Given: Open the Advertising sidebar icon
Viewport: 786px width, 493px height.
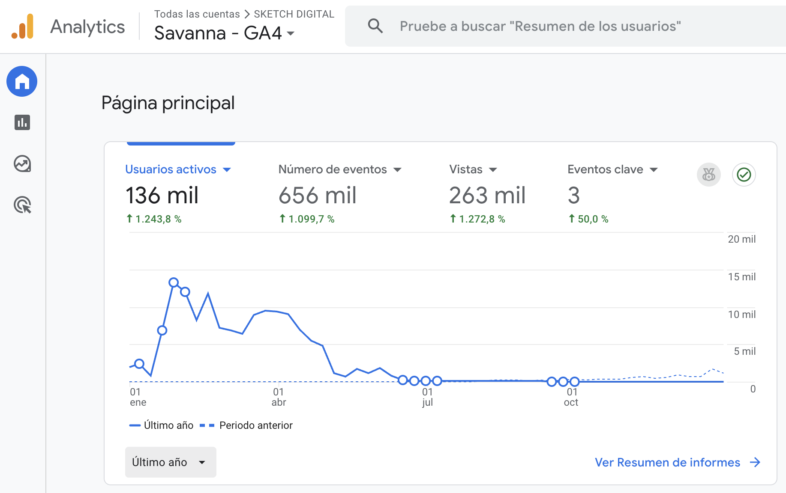Looking at the screenshot, I should pyautogui.click(x=22, y=205).
